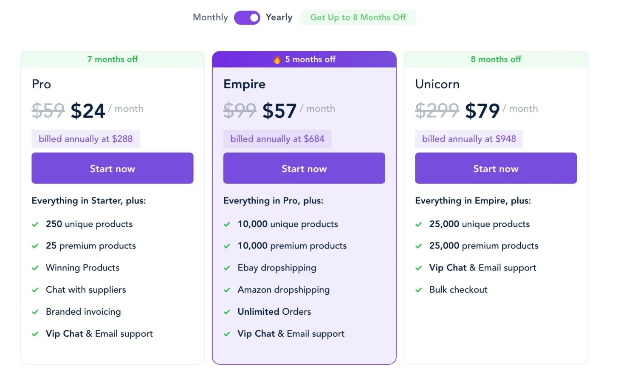Screen dimensions: 632x375
Task: Click the Get Up to 8 Months Off badge
Action: tap(358, 17)
